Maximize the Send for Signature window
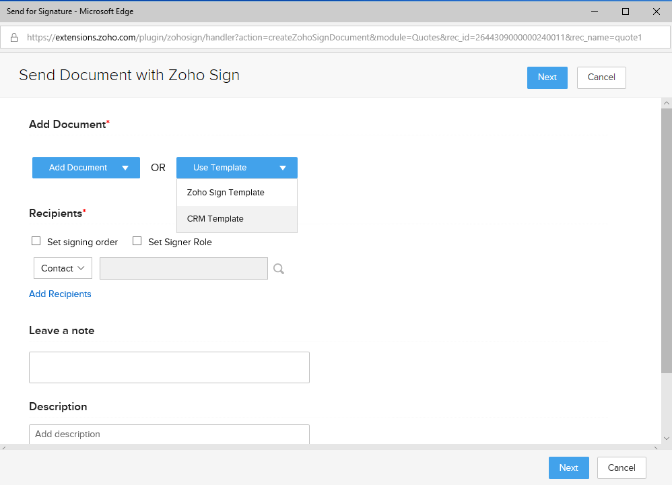Screen dimensions: 672x485 [x=626, y=11]
